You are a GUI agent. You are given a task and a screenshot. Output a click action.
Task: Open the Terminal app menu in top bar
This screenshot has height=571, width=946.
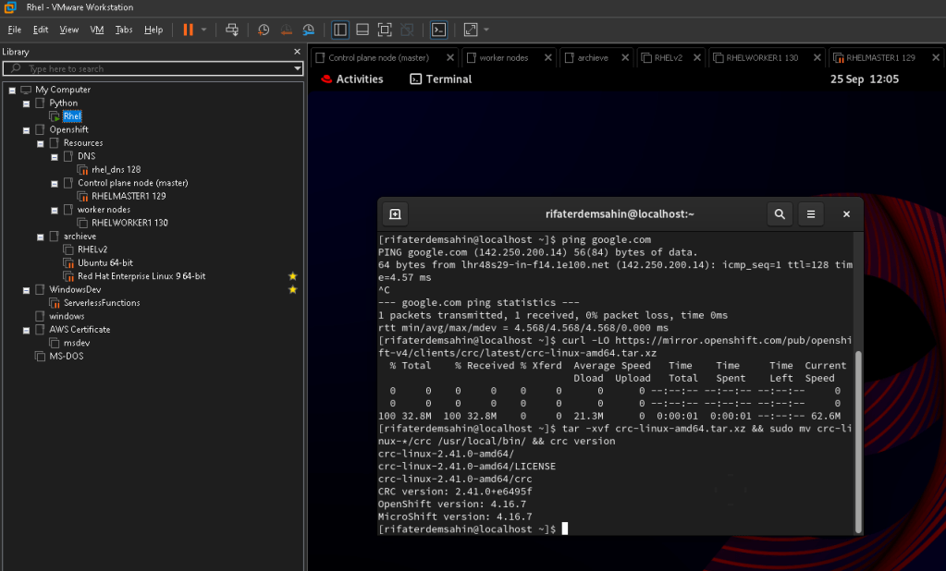pos(440,79)
